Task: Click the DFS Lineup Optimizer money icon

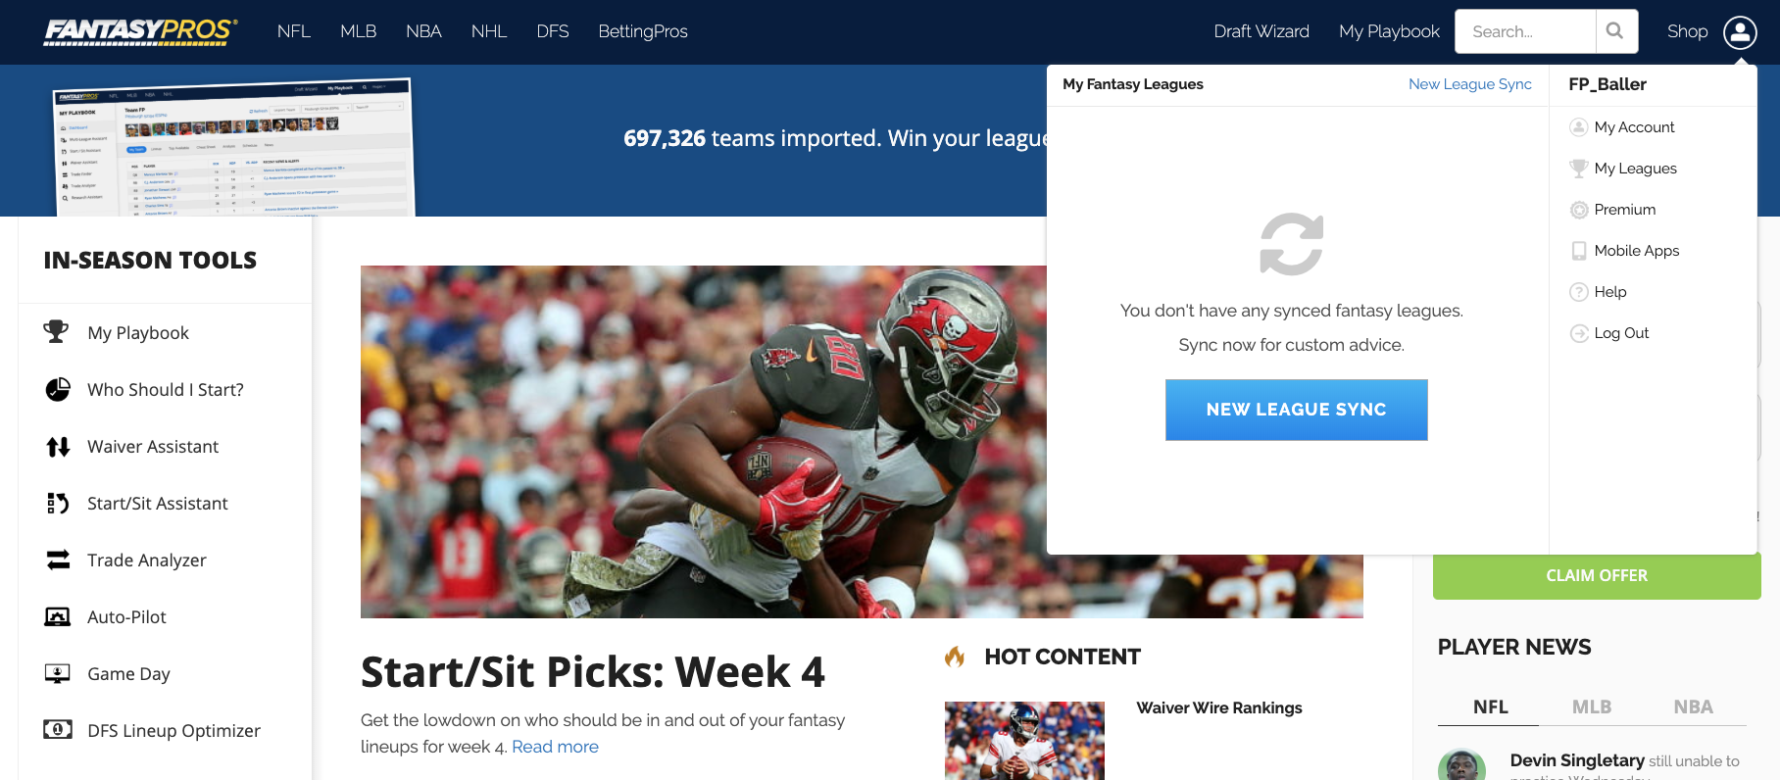Action: (x=58, y=729)
